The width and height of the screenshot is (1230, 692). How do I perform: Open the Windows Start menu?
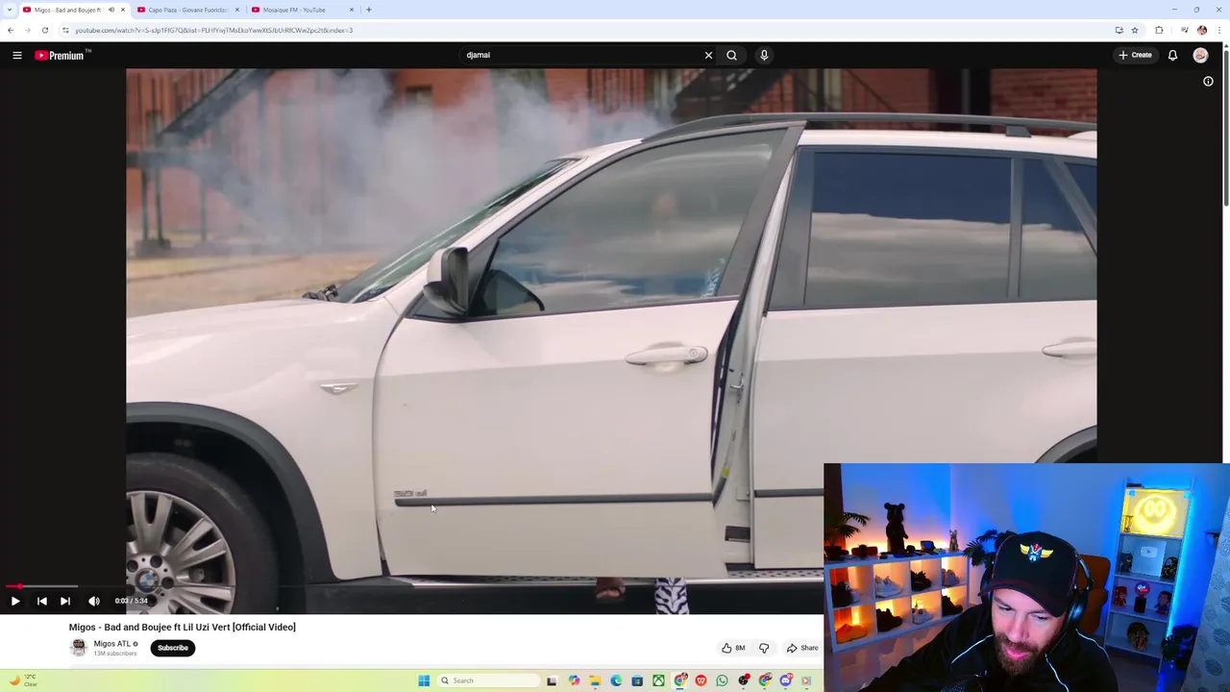[424, 680]
